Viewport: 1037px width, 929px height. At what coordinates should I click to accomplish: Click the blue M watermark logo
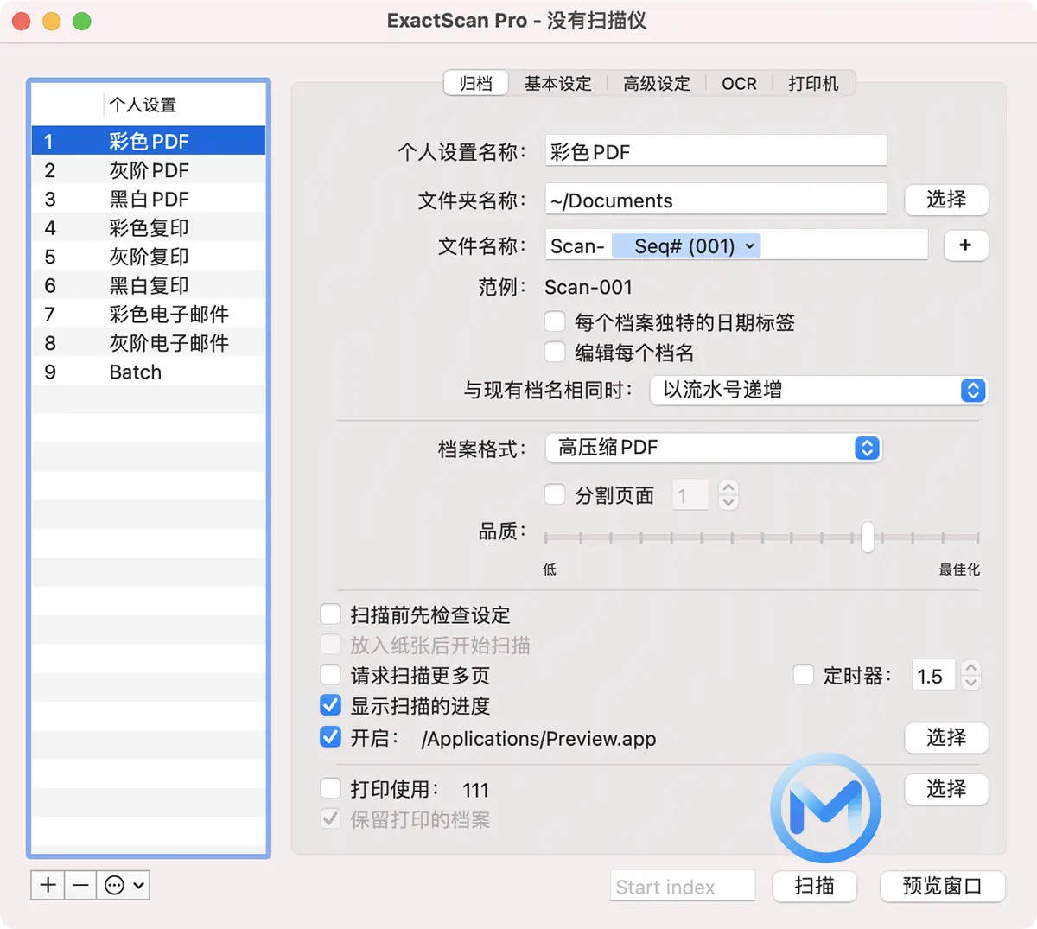pos(825,806)
